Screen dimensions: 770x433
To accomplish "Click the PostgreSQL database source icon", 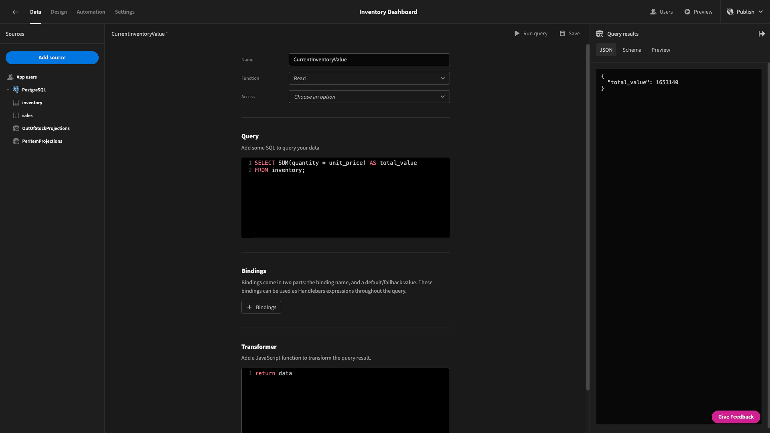I will (16, 90).
